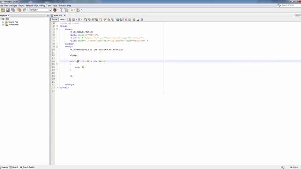This screenshot has width=301, height=169.
Task: Open the Usages bottom panel
Action: tap(4, 167)
